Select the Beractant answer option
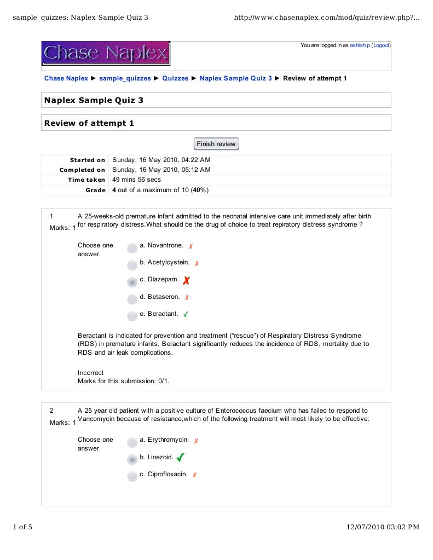Viewport: 433px width, 560px height. click(x=132, y=316)
